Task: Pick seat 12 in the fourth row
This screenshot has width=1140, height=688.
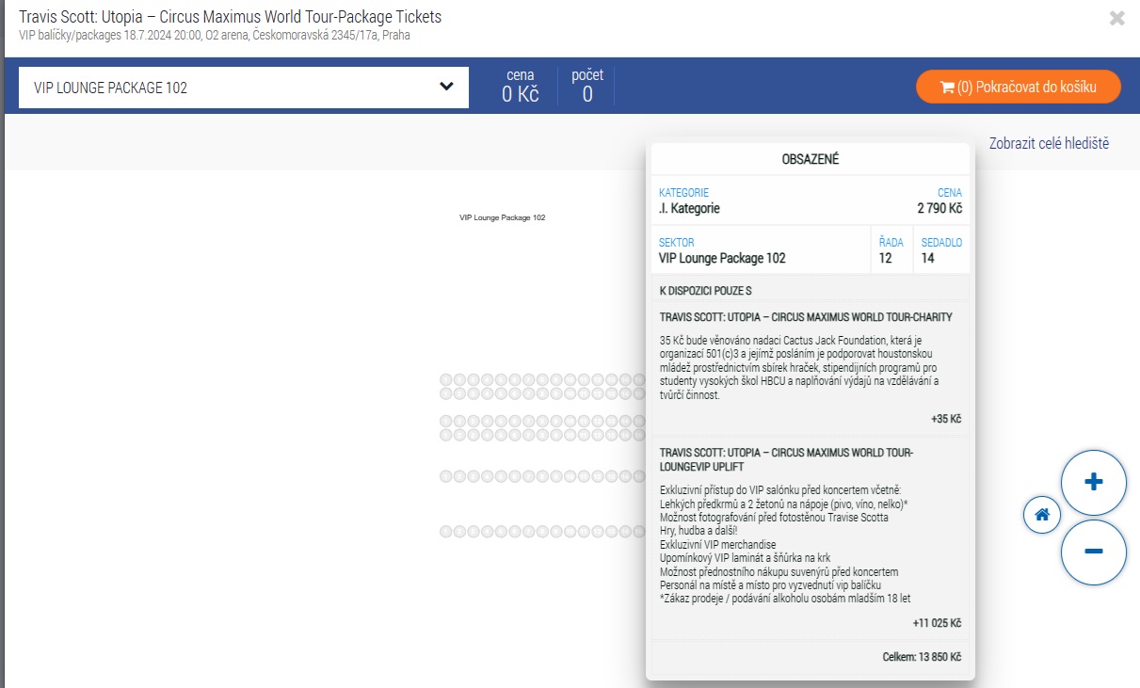Action: pyautogui.click(x=599, y=434)
